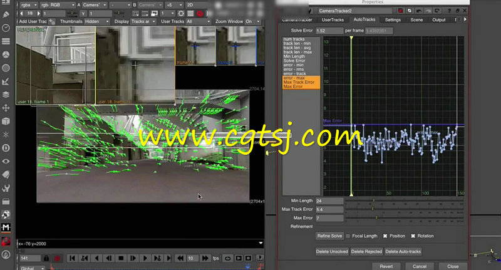This screenshot has width=501, height=270.
Task: Click the red node color icon in Properties
Action: pyautogui.click(x=400, y=11)
